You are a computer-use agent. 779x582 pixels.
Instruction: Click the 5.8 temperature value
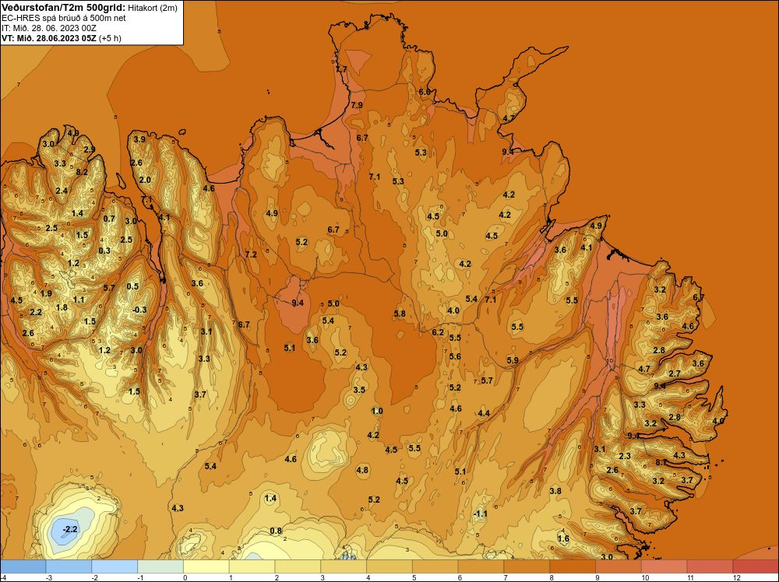tap(400, 314)
